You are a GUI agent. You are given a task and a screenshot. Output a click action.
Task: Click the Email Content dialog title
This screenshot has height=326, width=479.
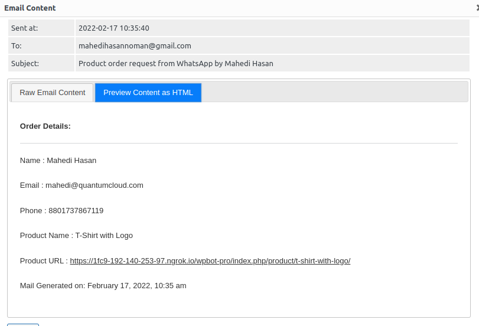point(30,8)
